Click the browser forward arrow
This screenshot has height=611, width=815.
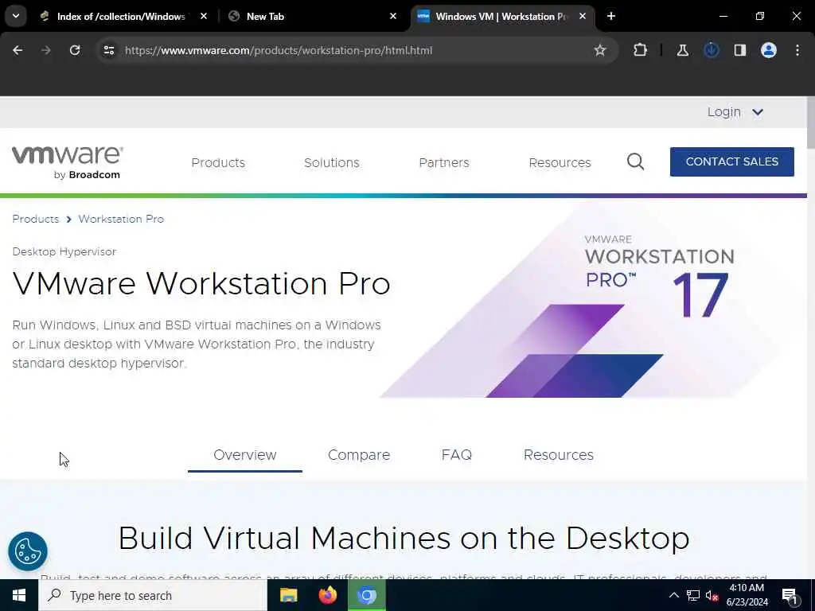coord(45,50)
